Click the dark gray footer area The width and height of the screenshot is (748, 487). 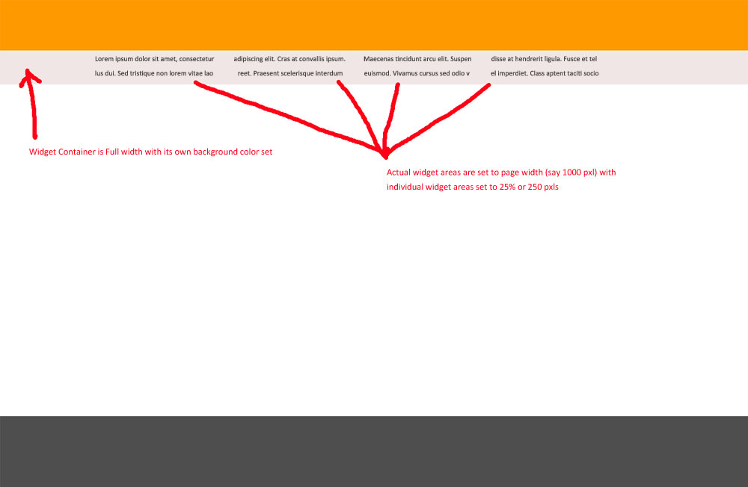point(374,451)
